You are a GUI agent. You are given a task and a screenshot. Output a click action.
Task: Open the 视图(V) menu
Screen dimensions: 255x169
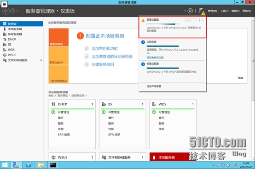click(x=235, y=11)
